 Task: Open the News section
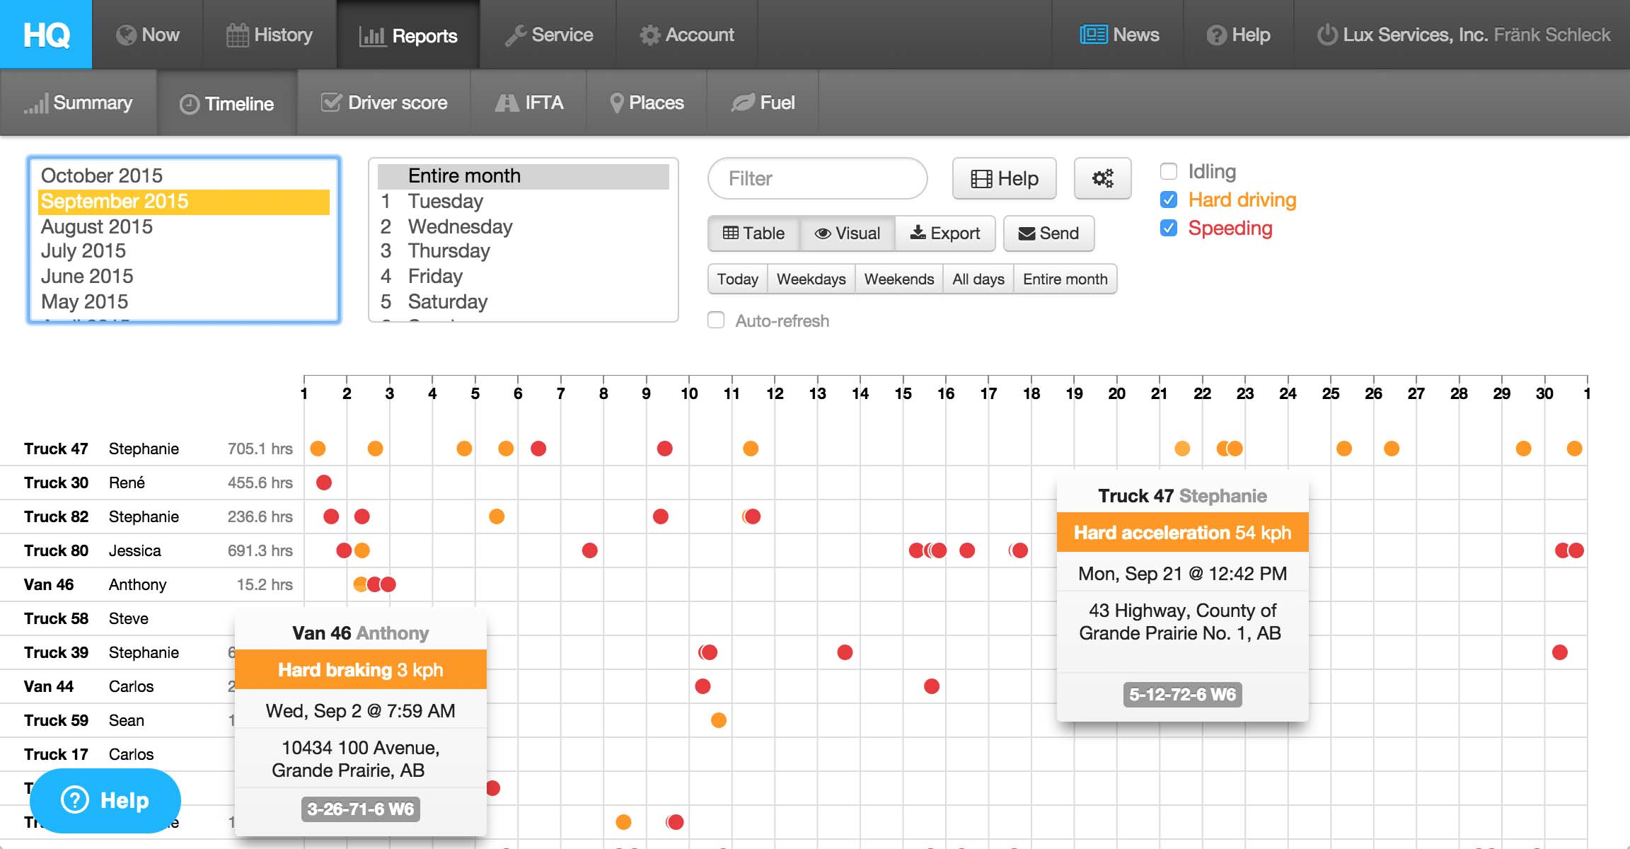click(x=1119, y=35)
